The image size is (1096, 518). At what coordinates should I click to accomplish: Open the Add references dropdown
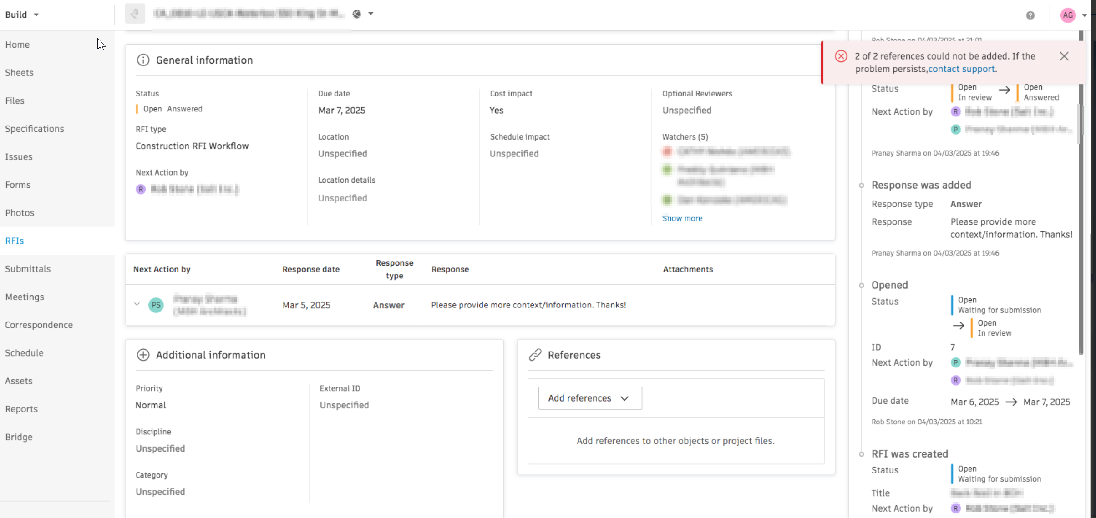(x=590, y=398)
